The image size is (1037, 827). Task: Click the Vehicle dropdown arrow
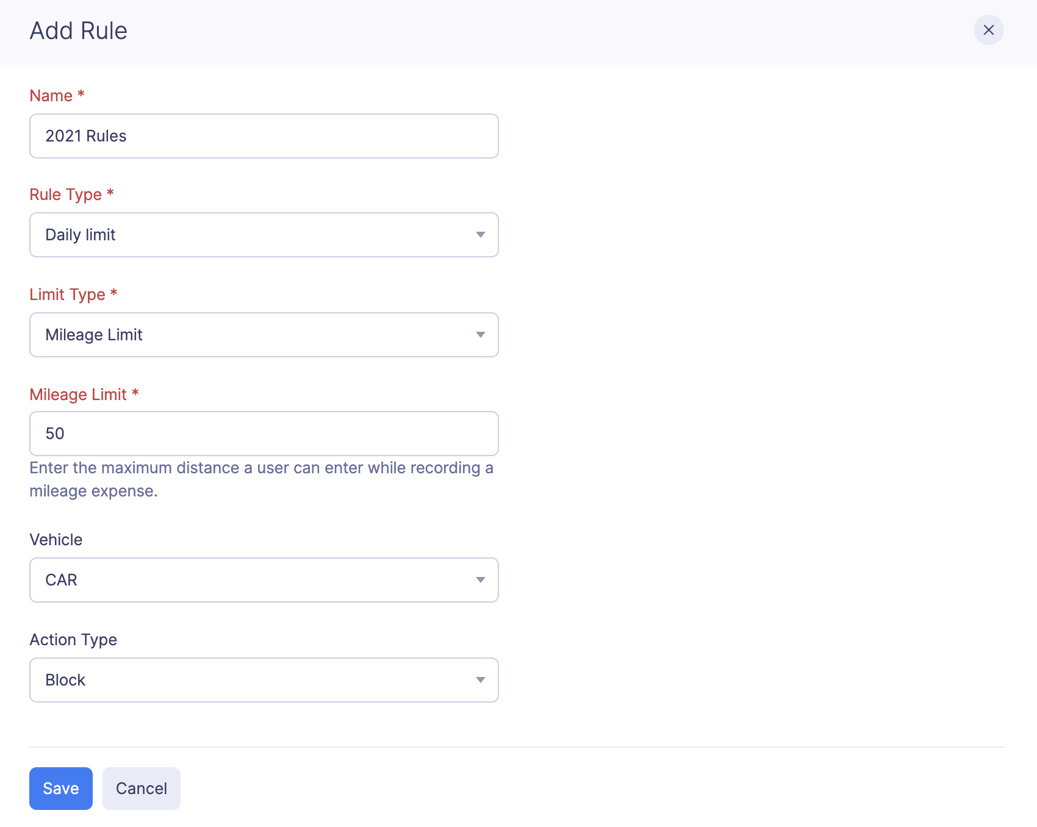[x=481, y=580]
